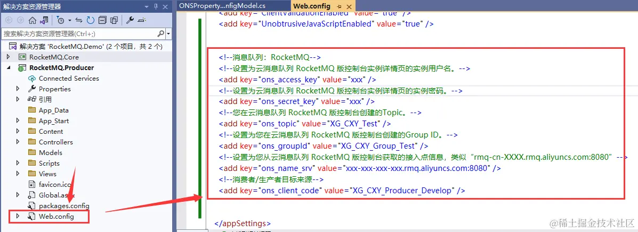Expand the Properties node

coord(18,89)
